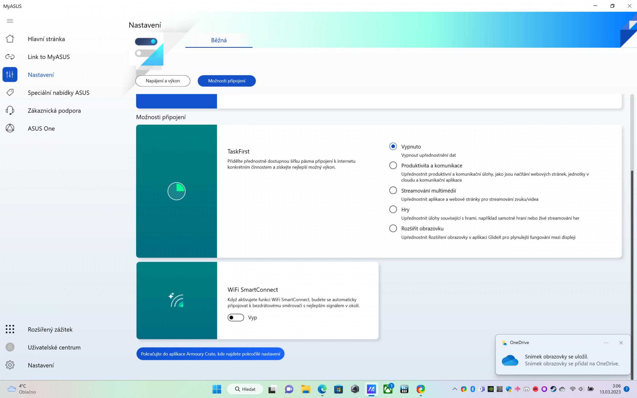637x398 pixels.
Task: Open Hlavní stránka home icon
Action: coord(10,39)
